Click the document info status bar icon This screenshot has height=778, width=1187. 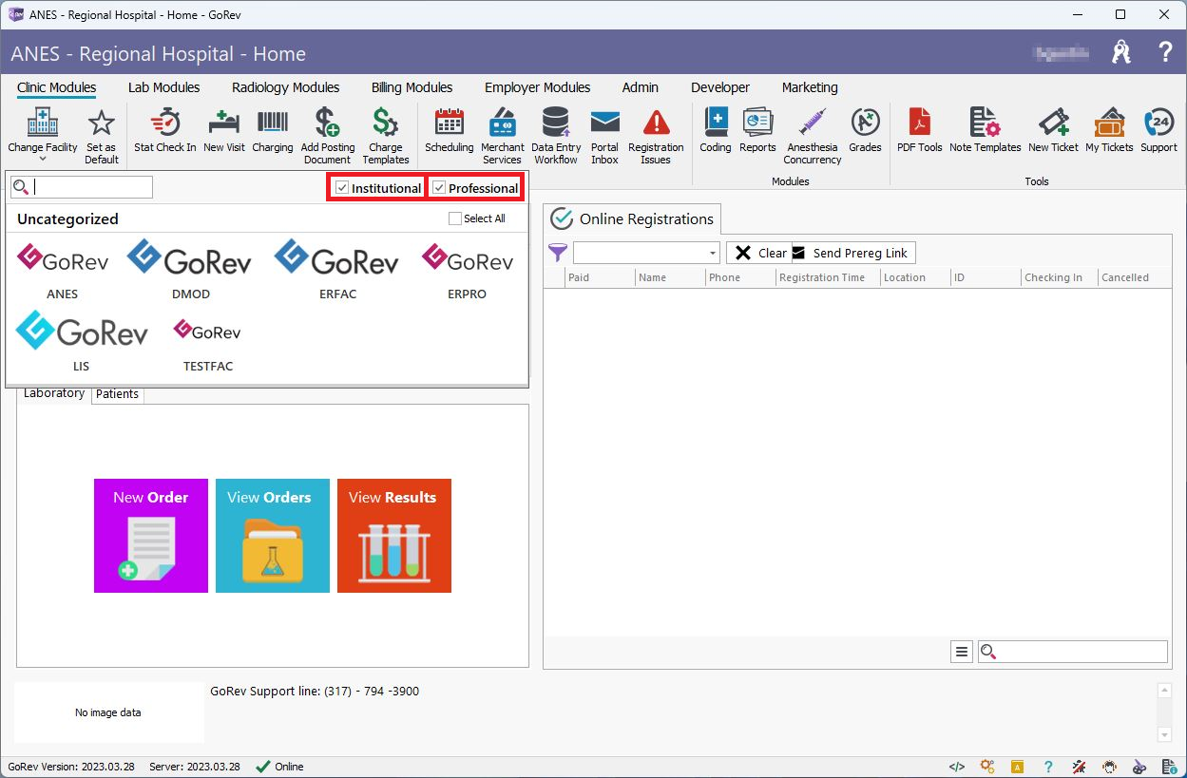click(x=1170, y=767)
